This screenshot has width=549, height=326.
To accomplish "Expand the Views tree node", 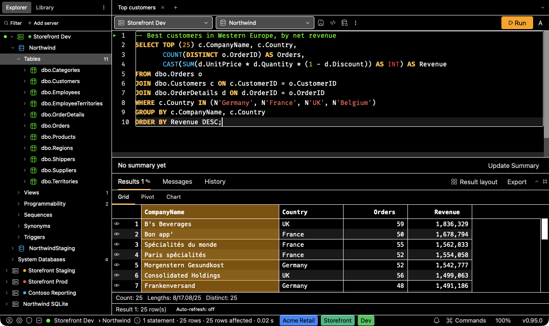I will coord(19,193).
